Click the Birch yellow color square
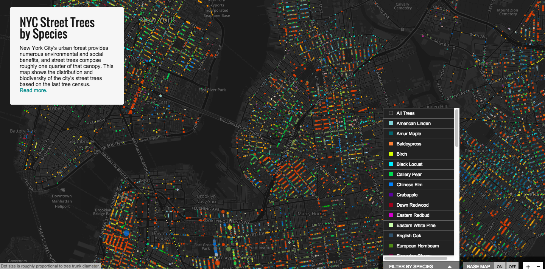Viewport: 545px width, 269px height. (x=391, y=154)
